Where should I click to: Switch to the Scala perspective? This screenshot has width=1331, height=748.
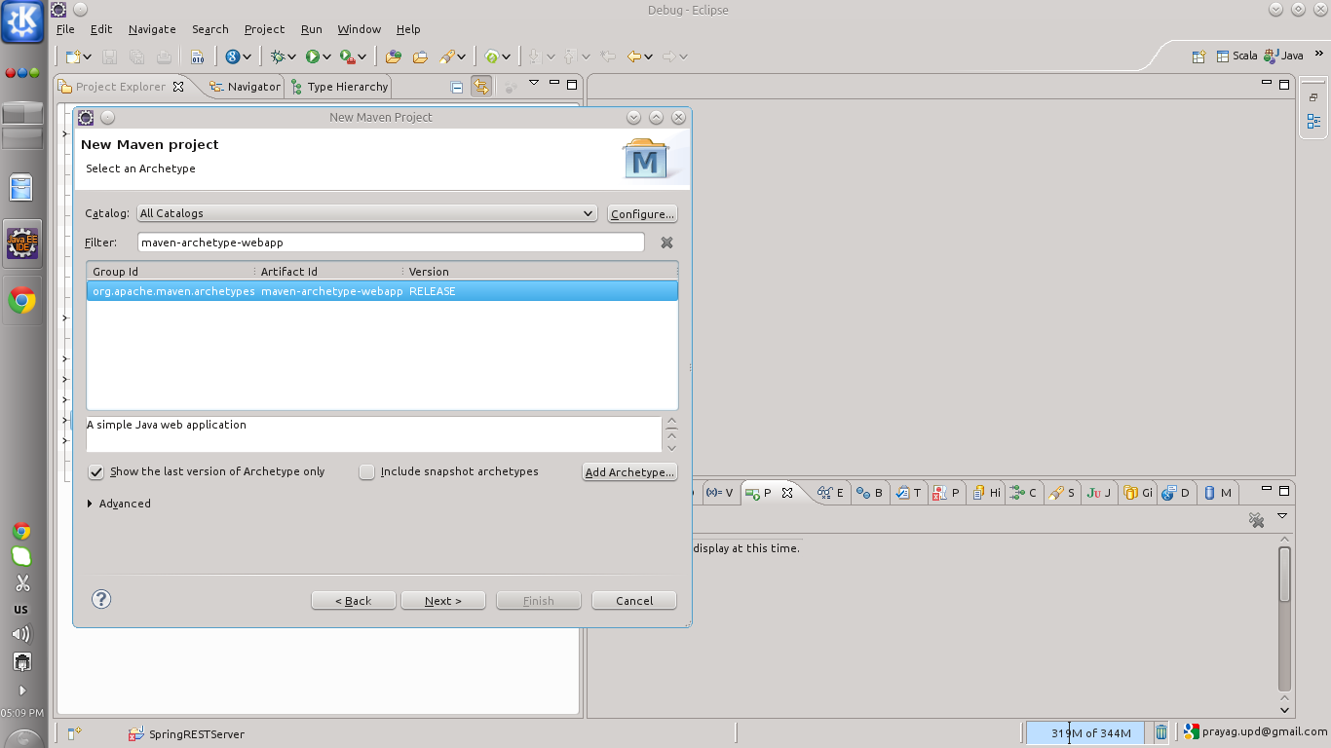[x=1236, y=56]
